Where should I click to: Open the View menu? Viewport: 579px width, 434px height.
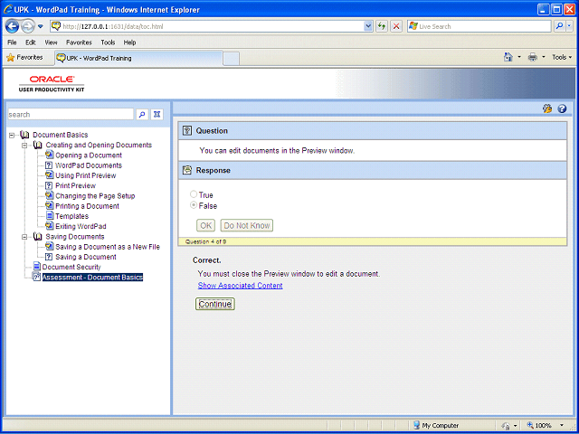point(51,42)
